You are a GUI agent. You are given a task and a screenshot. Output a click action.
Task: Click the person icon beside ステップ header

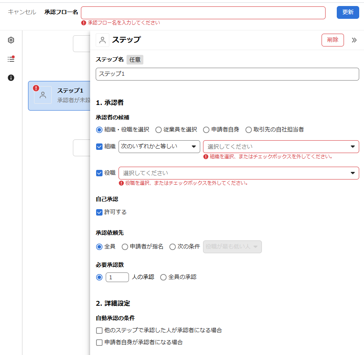pos(103,40)
